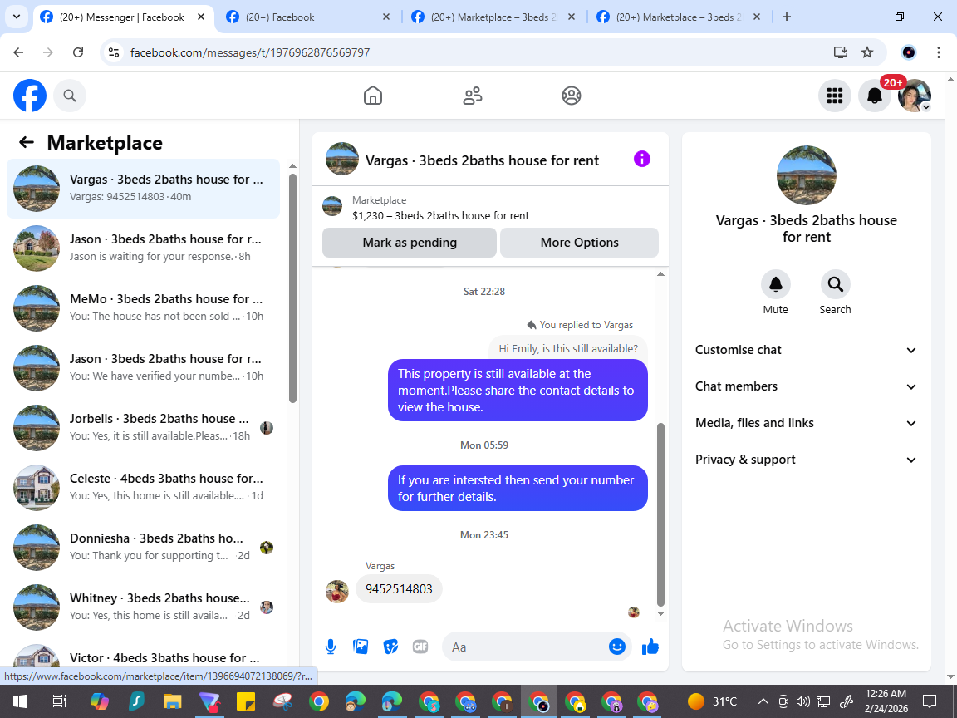Expand Media, files and links section
Screen dimensions: 957x718
coord(806,423)
